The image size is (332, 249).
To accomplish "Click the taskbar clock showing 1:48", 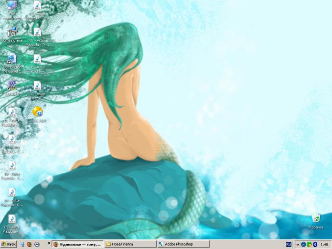I will click(x=324, y=245).
